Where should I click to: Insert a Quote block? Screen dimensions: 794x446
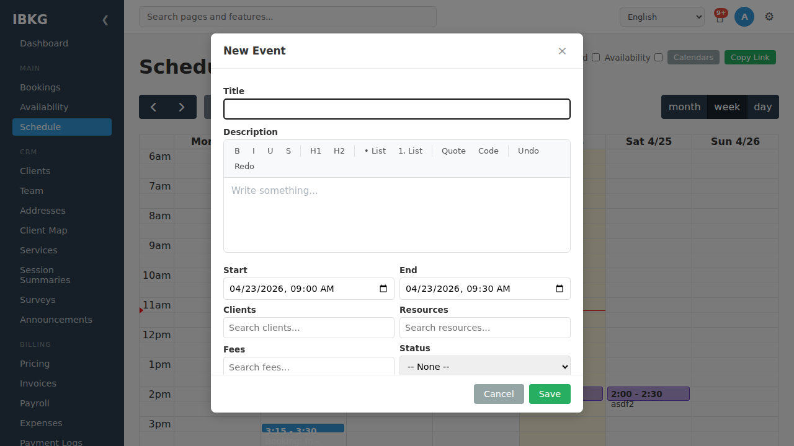tap(453, 151)
